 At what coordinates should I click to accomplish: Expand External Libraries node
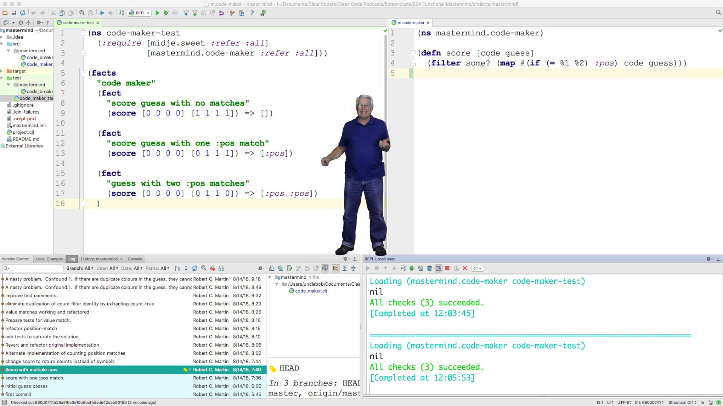pos(22,146)
